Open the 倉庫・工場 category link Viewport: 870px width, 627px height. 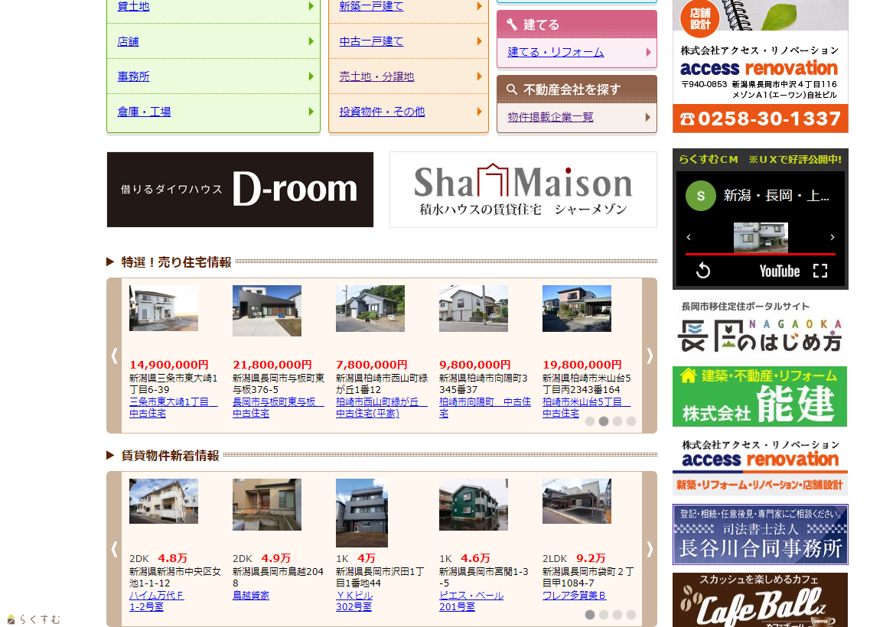[144, 112]
